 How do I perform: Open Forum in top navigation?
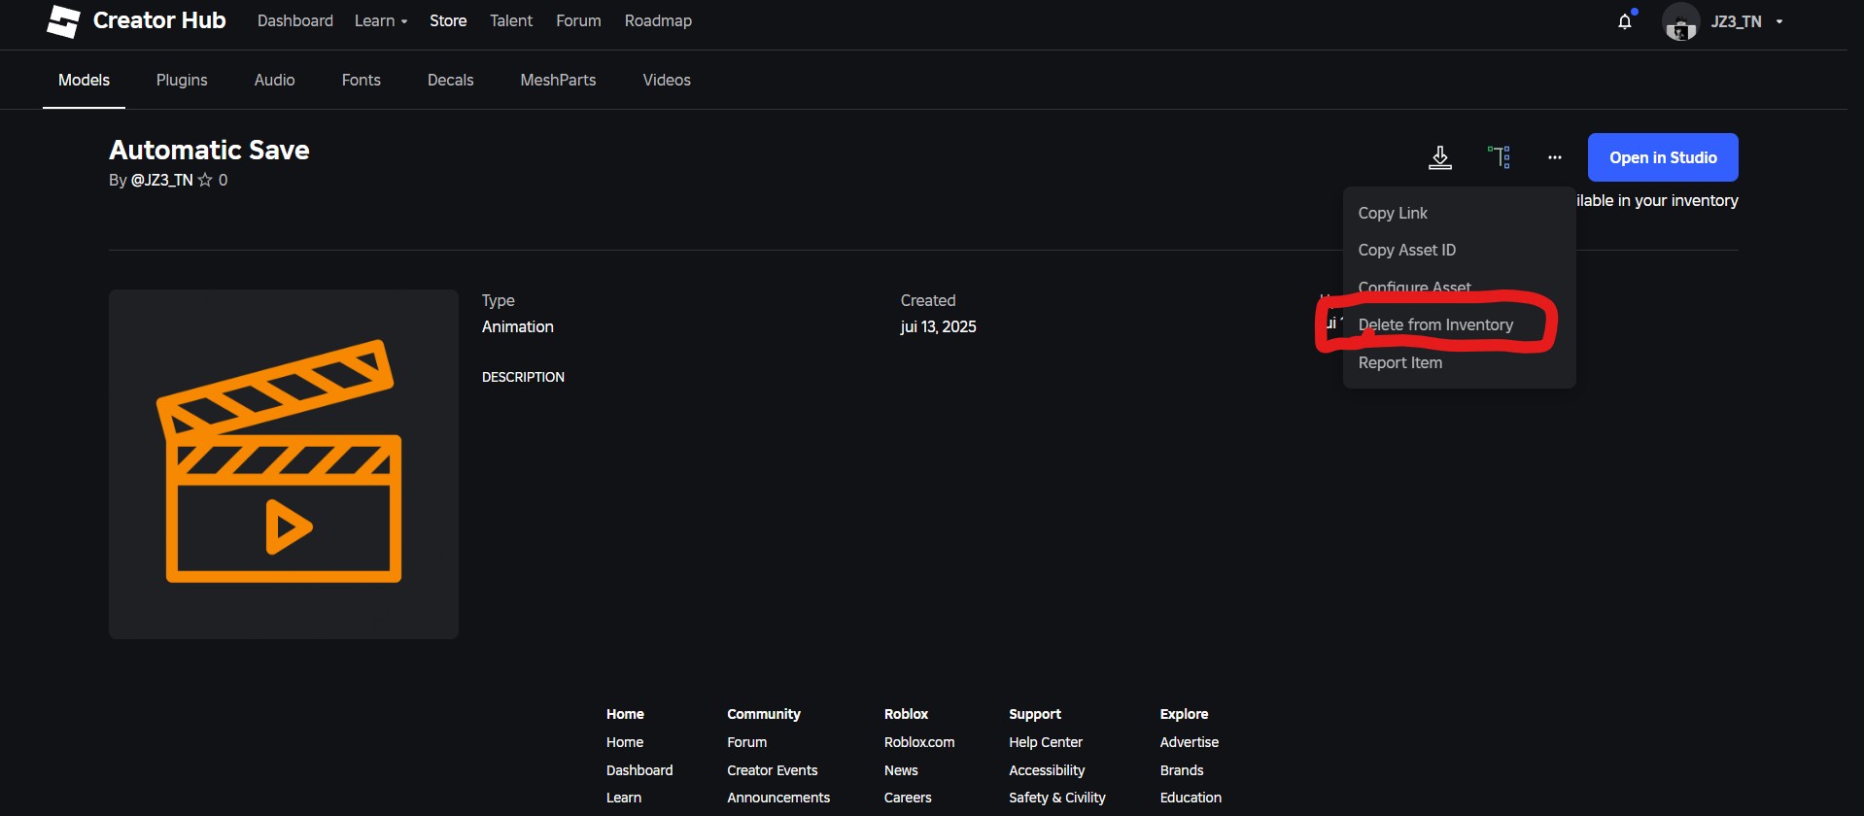578,21
